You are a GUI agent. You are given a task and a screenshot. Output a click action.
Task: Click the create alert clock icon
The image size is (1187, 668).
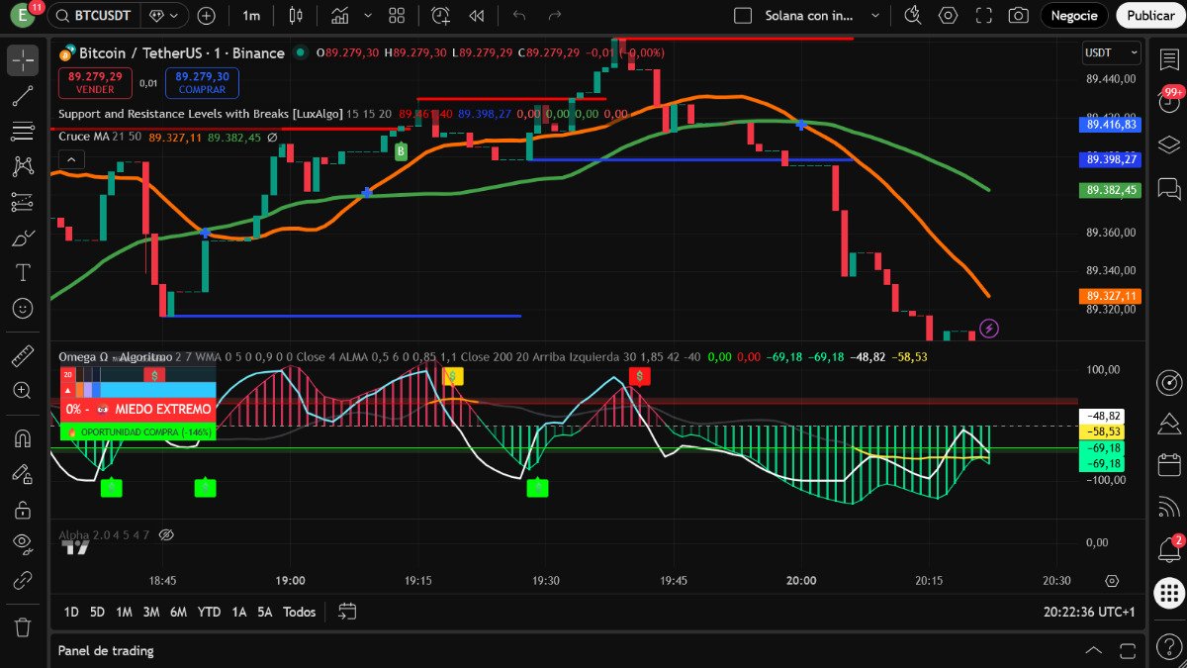[x=440, y=16]
